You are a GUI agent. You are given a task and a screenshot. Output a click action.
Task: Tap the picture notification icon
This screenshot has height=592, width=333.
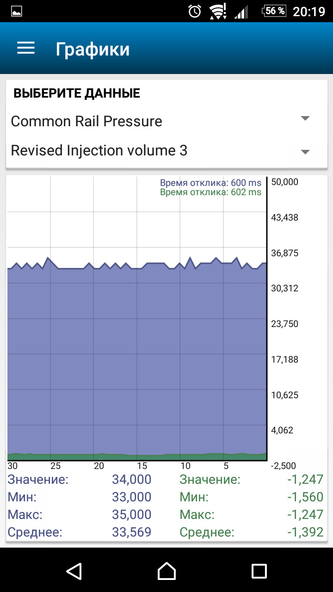click(x=17, y=12)
